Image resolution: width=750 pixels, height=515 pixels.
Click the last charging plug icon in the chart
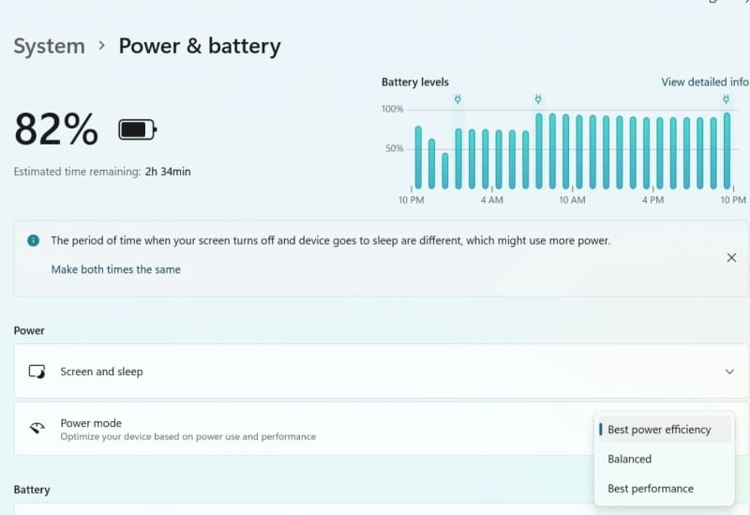click(726, 99)
